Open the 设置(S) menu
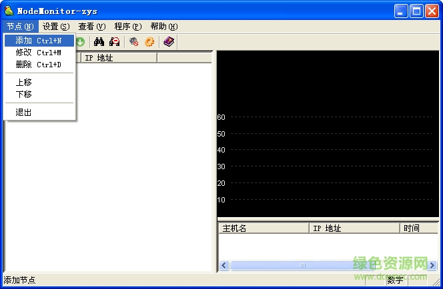Screen dimensions: 443x289 [55, 27]
